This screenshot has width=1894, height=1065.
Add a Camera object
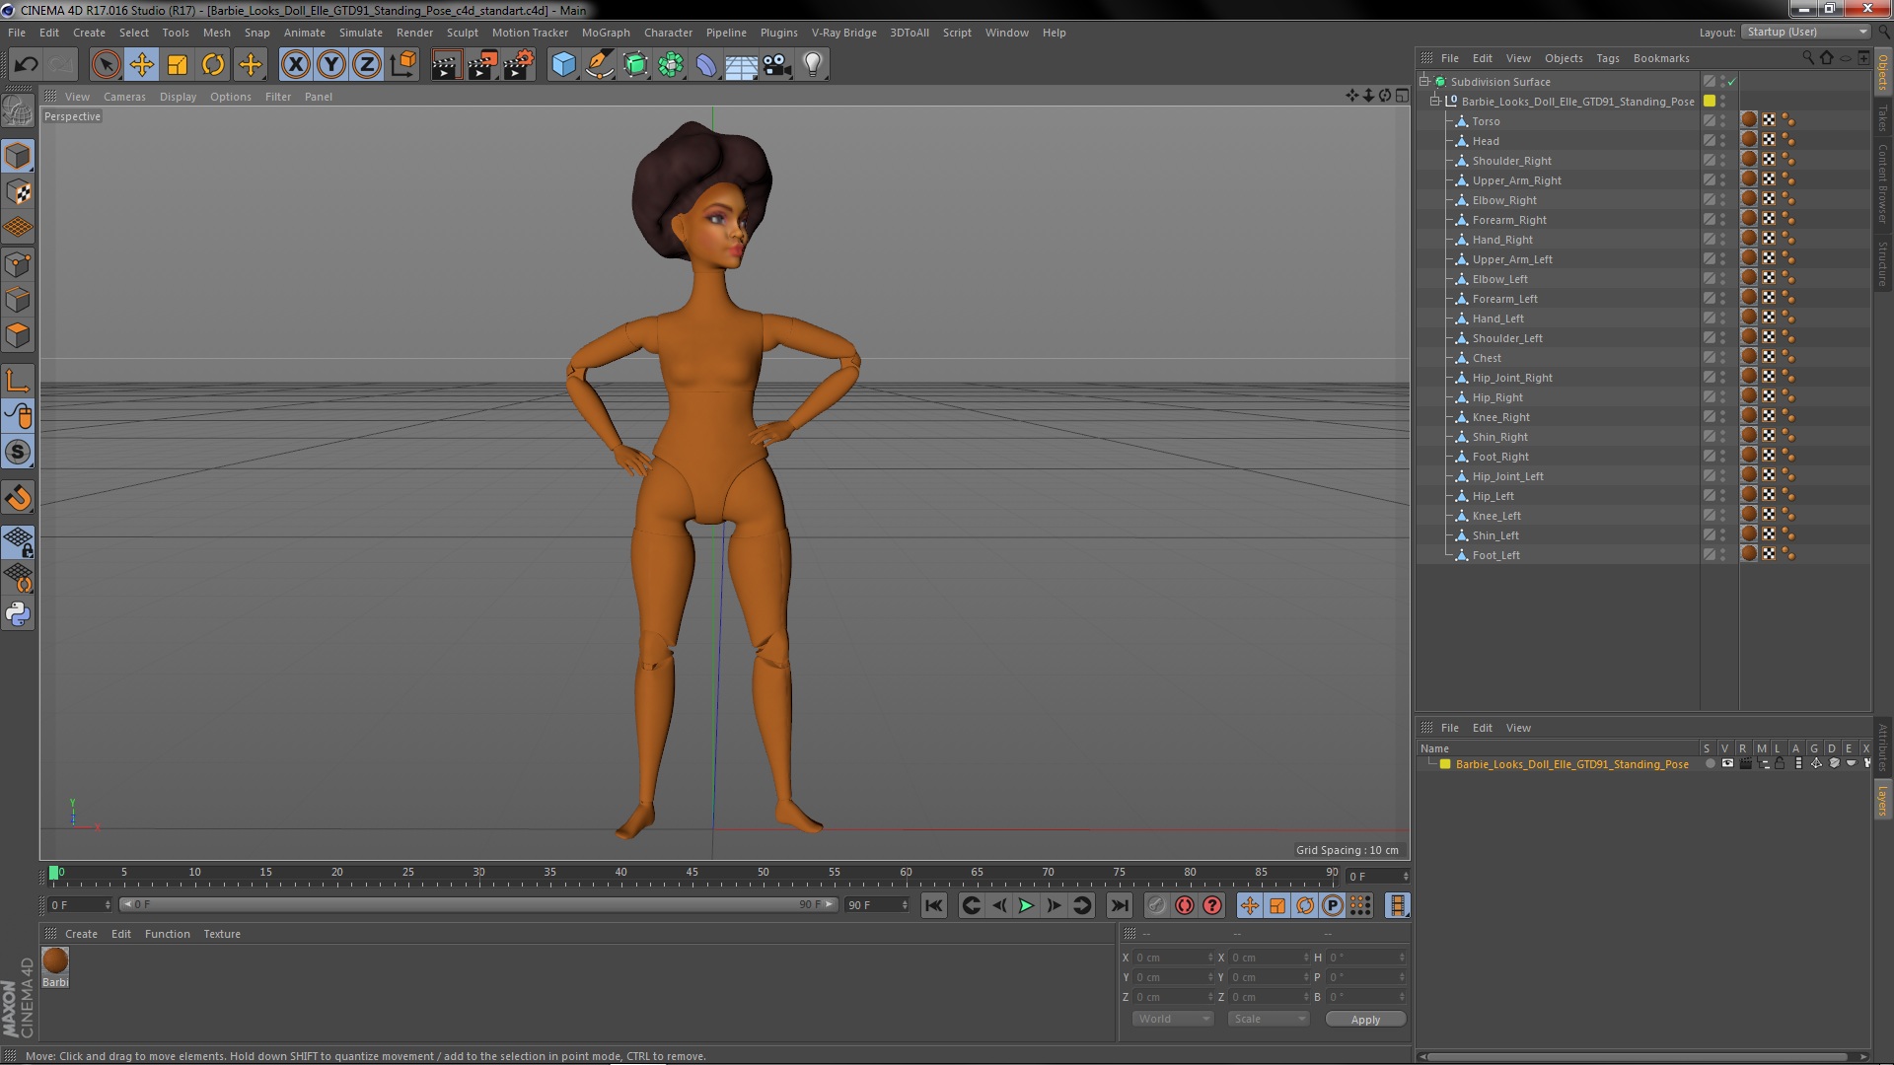pyautogui.click(x=777, y=65)
